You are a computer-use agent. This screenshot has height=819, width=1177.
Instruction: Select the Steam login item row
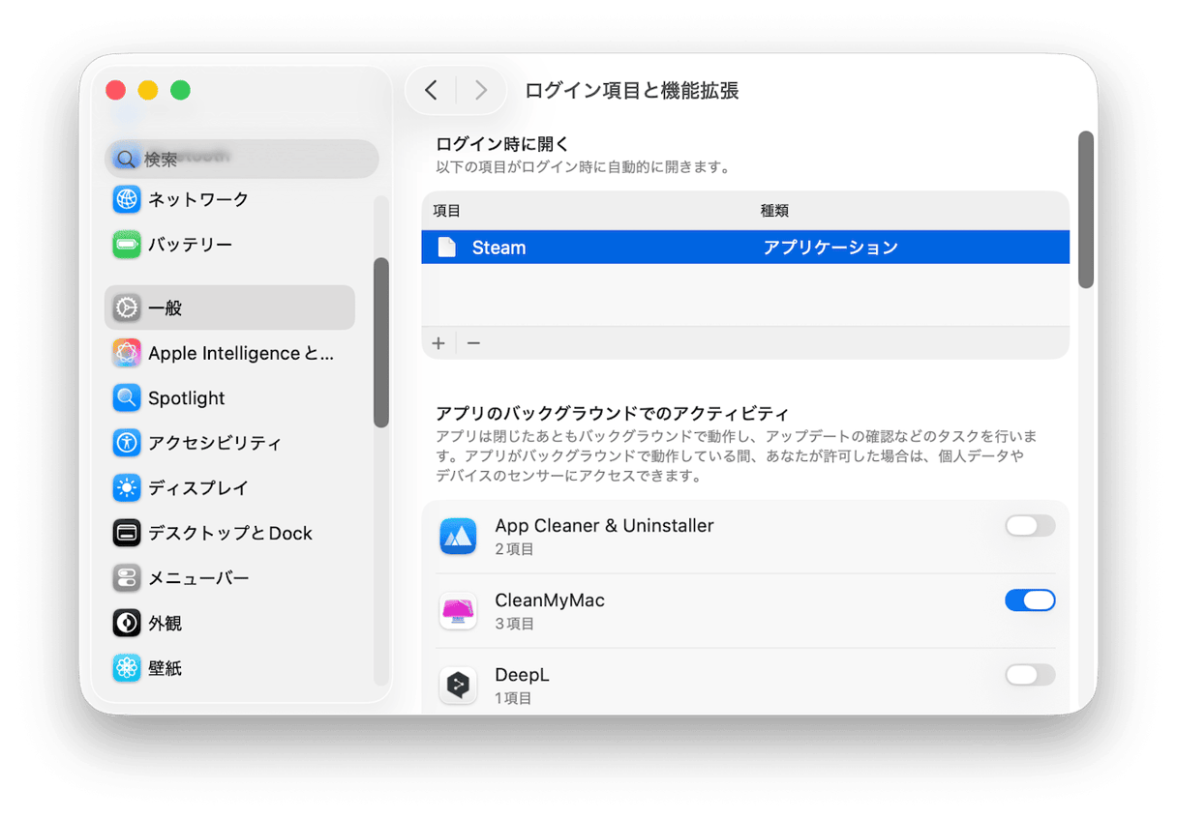point(678,248)
